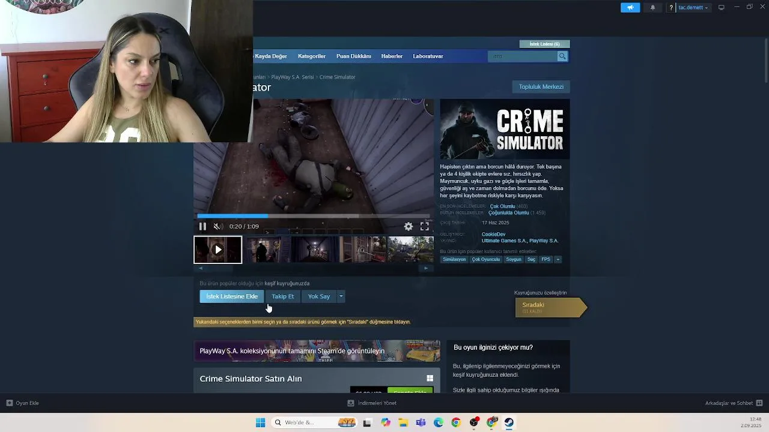The width and height of the screenshot is (769, 432).
Task: Open Puan Dükkânı menu item
Action: (x=353, y=56)
